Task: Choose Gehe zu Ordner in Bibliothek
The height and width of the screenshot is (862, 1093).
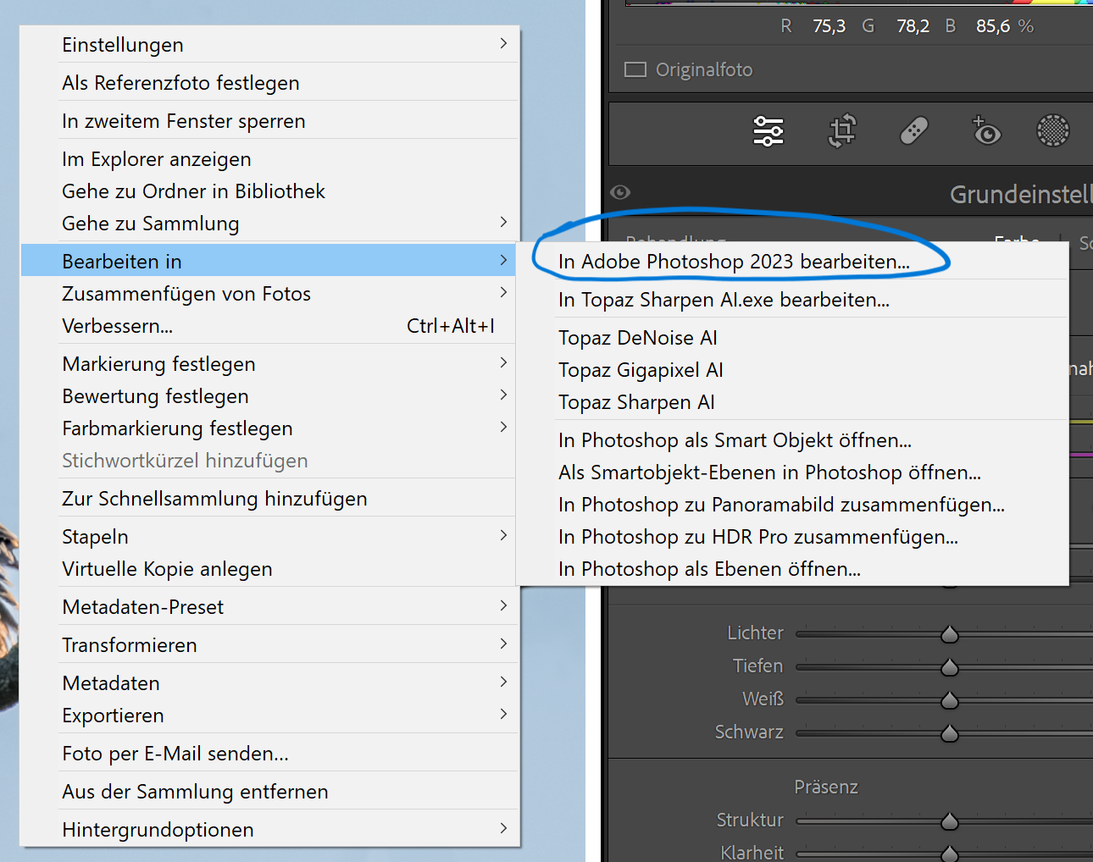Action: coord(269,191)
